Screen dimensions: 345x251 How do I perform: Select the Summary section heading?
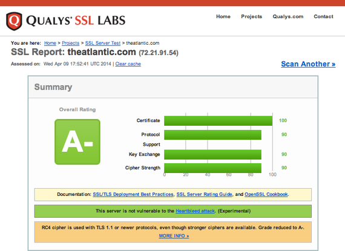click(53, 87)
